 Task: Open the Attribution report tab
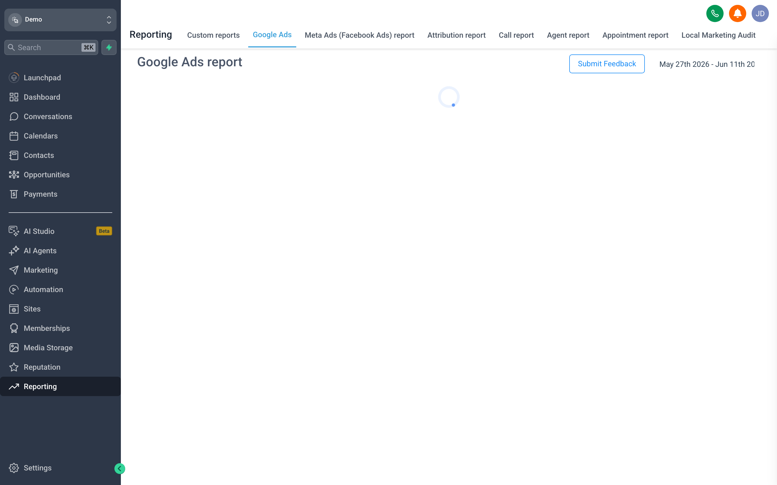click(456, 35)
